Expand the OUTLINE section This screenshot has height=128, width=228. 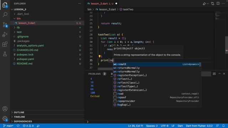coord(47,112)
